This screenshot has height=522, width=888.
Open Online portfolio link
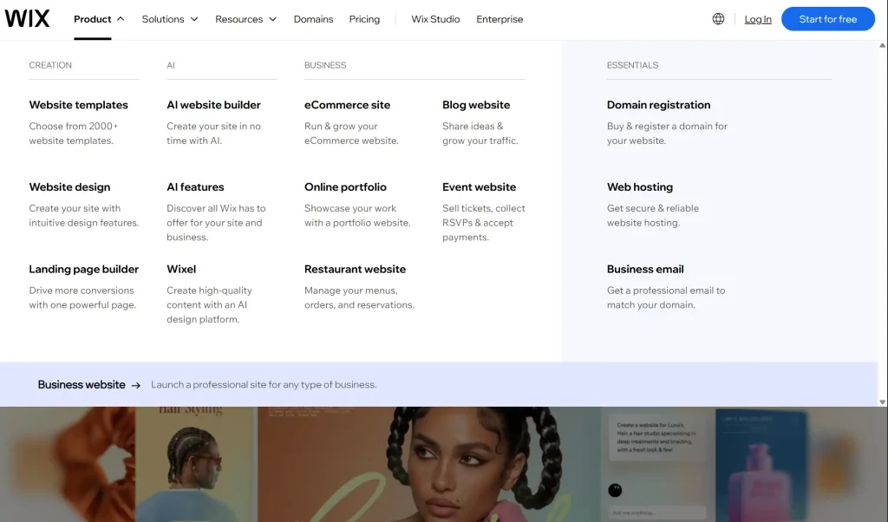pos(345,186)
